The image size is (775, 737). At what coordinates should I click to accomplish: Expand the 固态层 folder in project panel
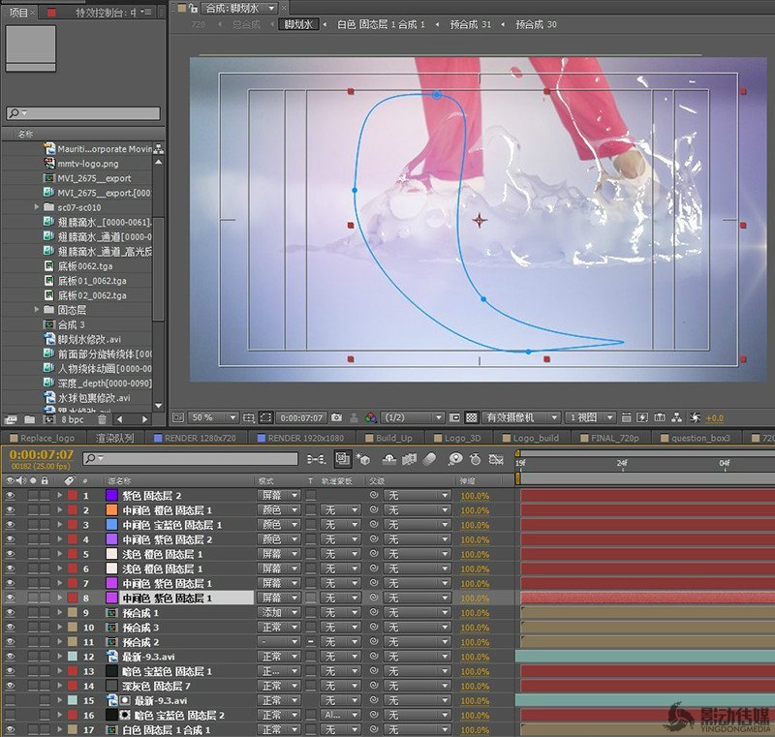pos(37,310)
